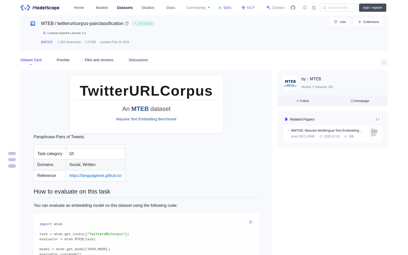This screenshot has width=408, height=255.
Task: Switch language with the translate icon
Action: [314, 8]
